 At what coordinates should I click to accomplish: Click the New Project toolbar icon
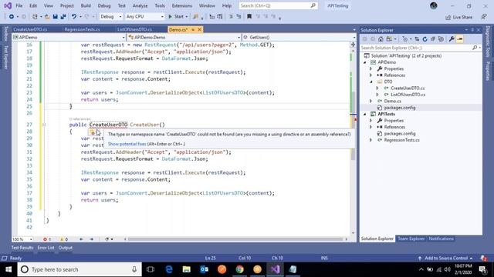[x=35, y=17]
